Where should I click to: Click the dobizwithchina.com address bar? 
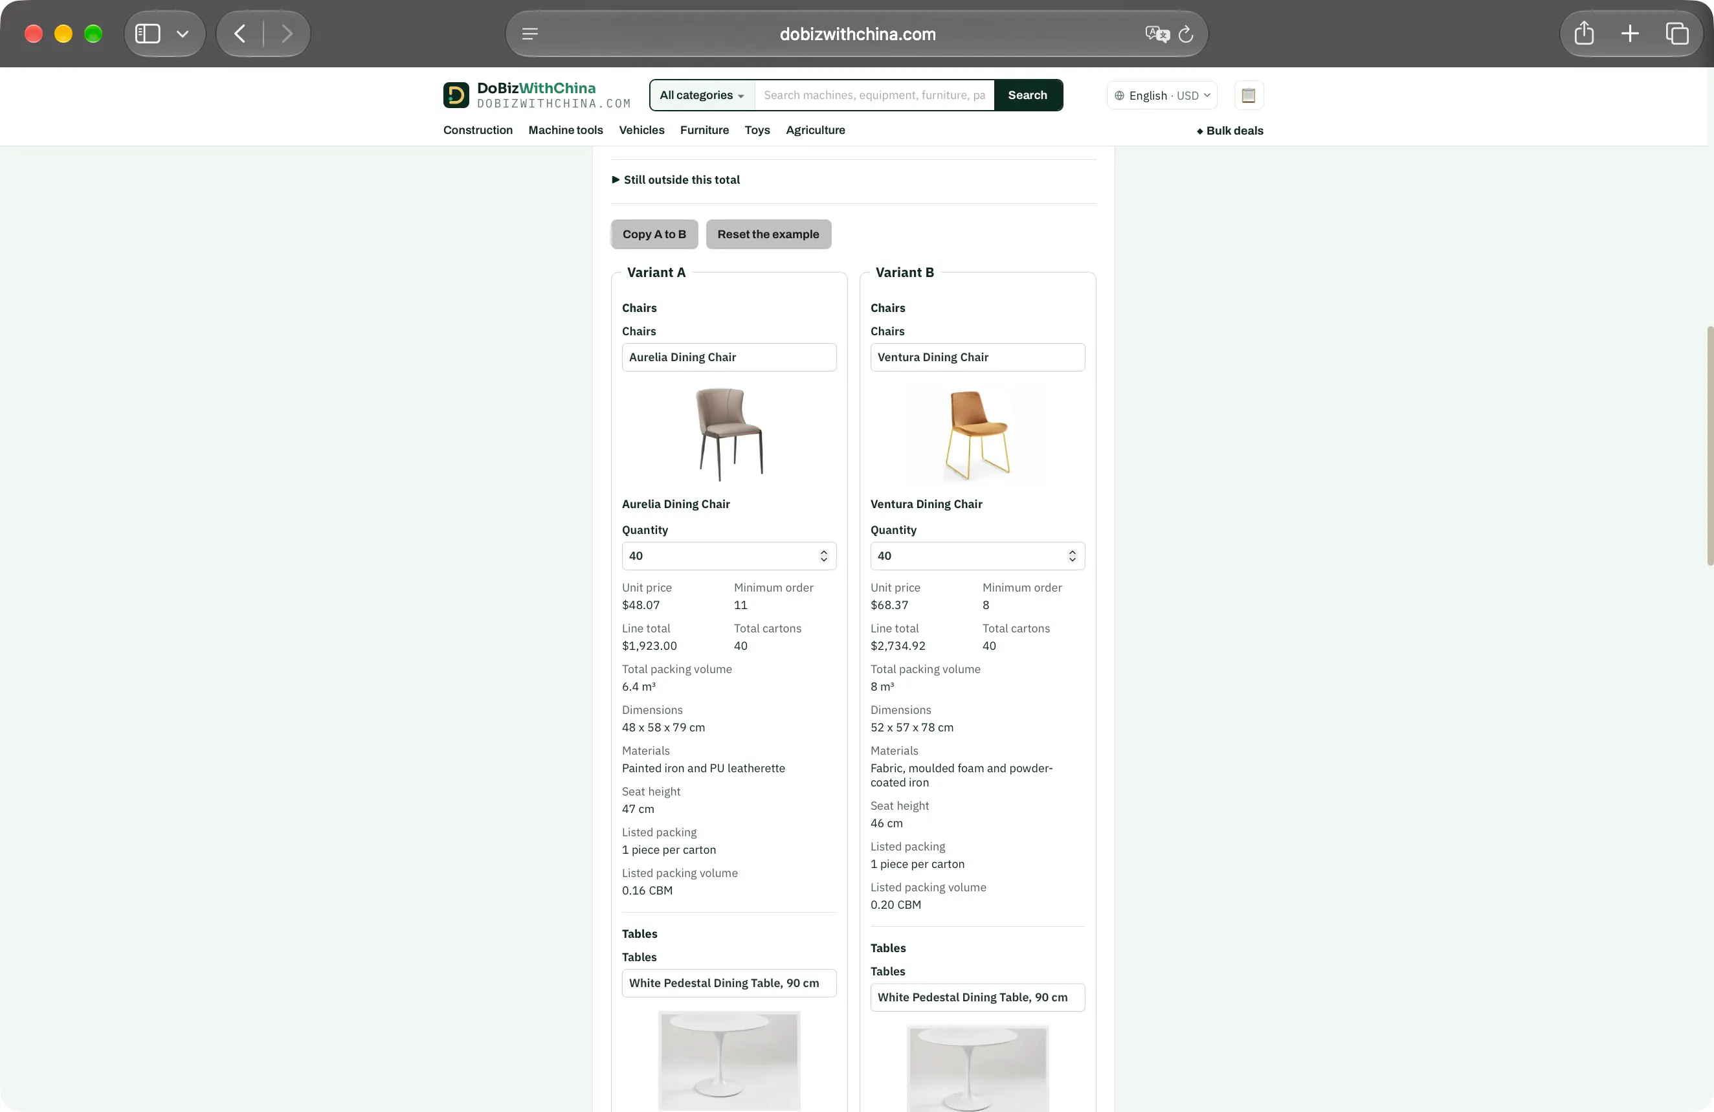pyautogui.click(x=857, y=34)
